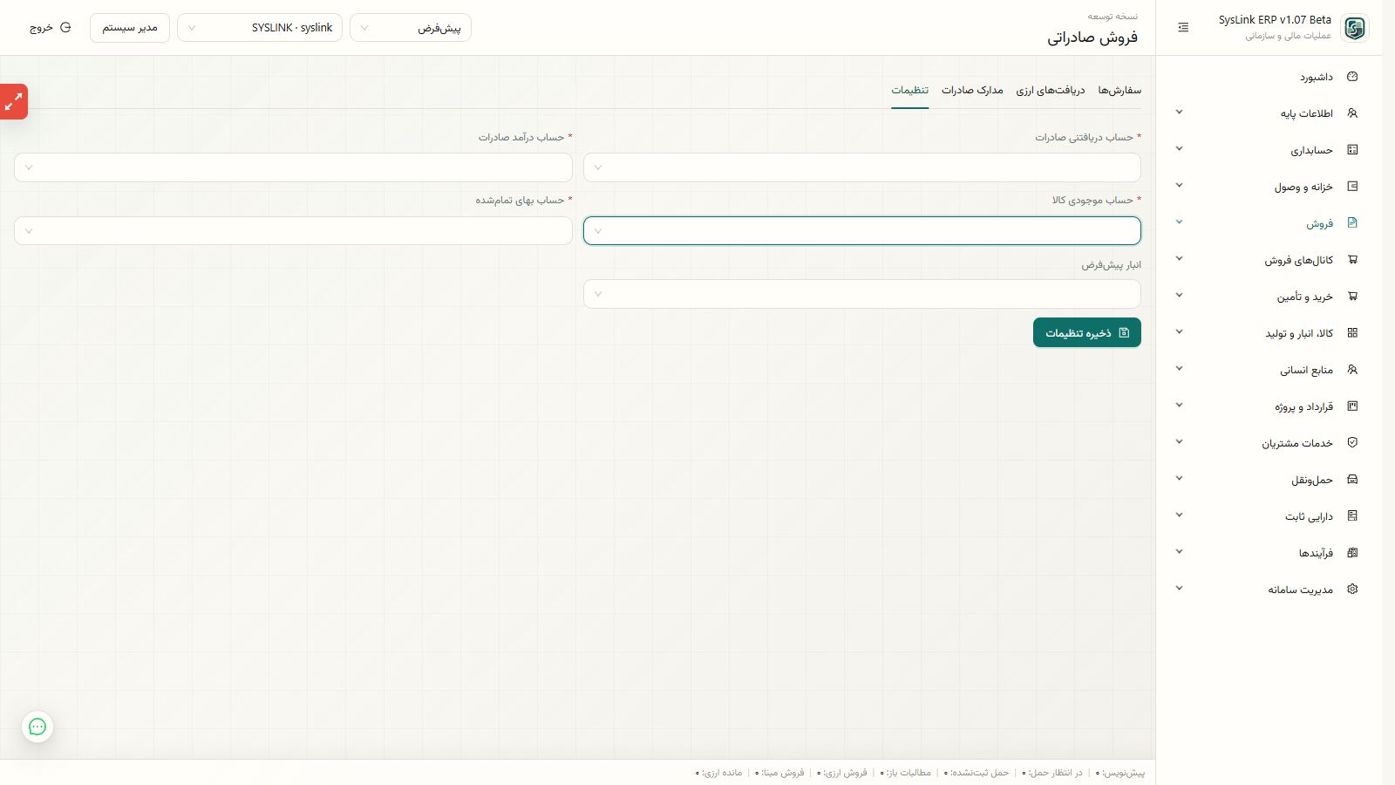This screenshot has height=785, width=1395.
Task: Click the فروش مبنا status entry
Action: click(779, 773)
